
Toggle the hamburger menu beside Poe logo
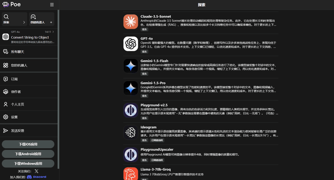(x=52, y=5)
